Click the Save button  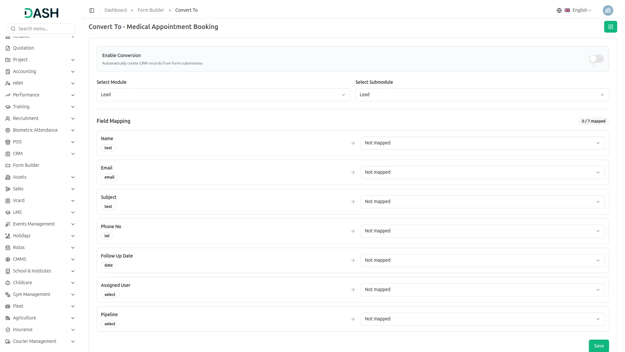(599, 345)
